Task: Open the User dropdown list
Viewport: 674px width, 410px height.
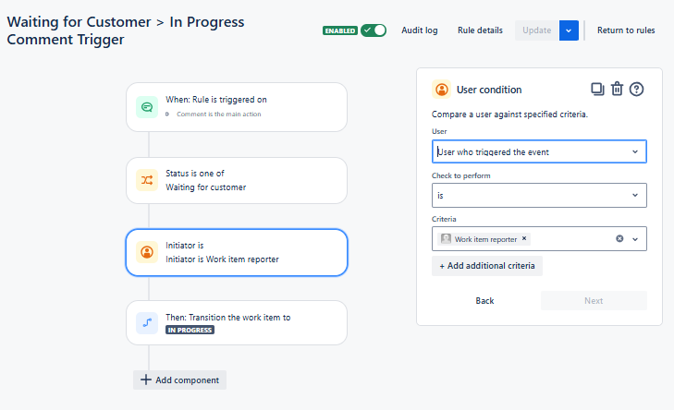Action: [x=539, y=151]
